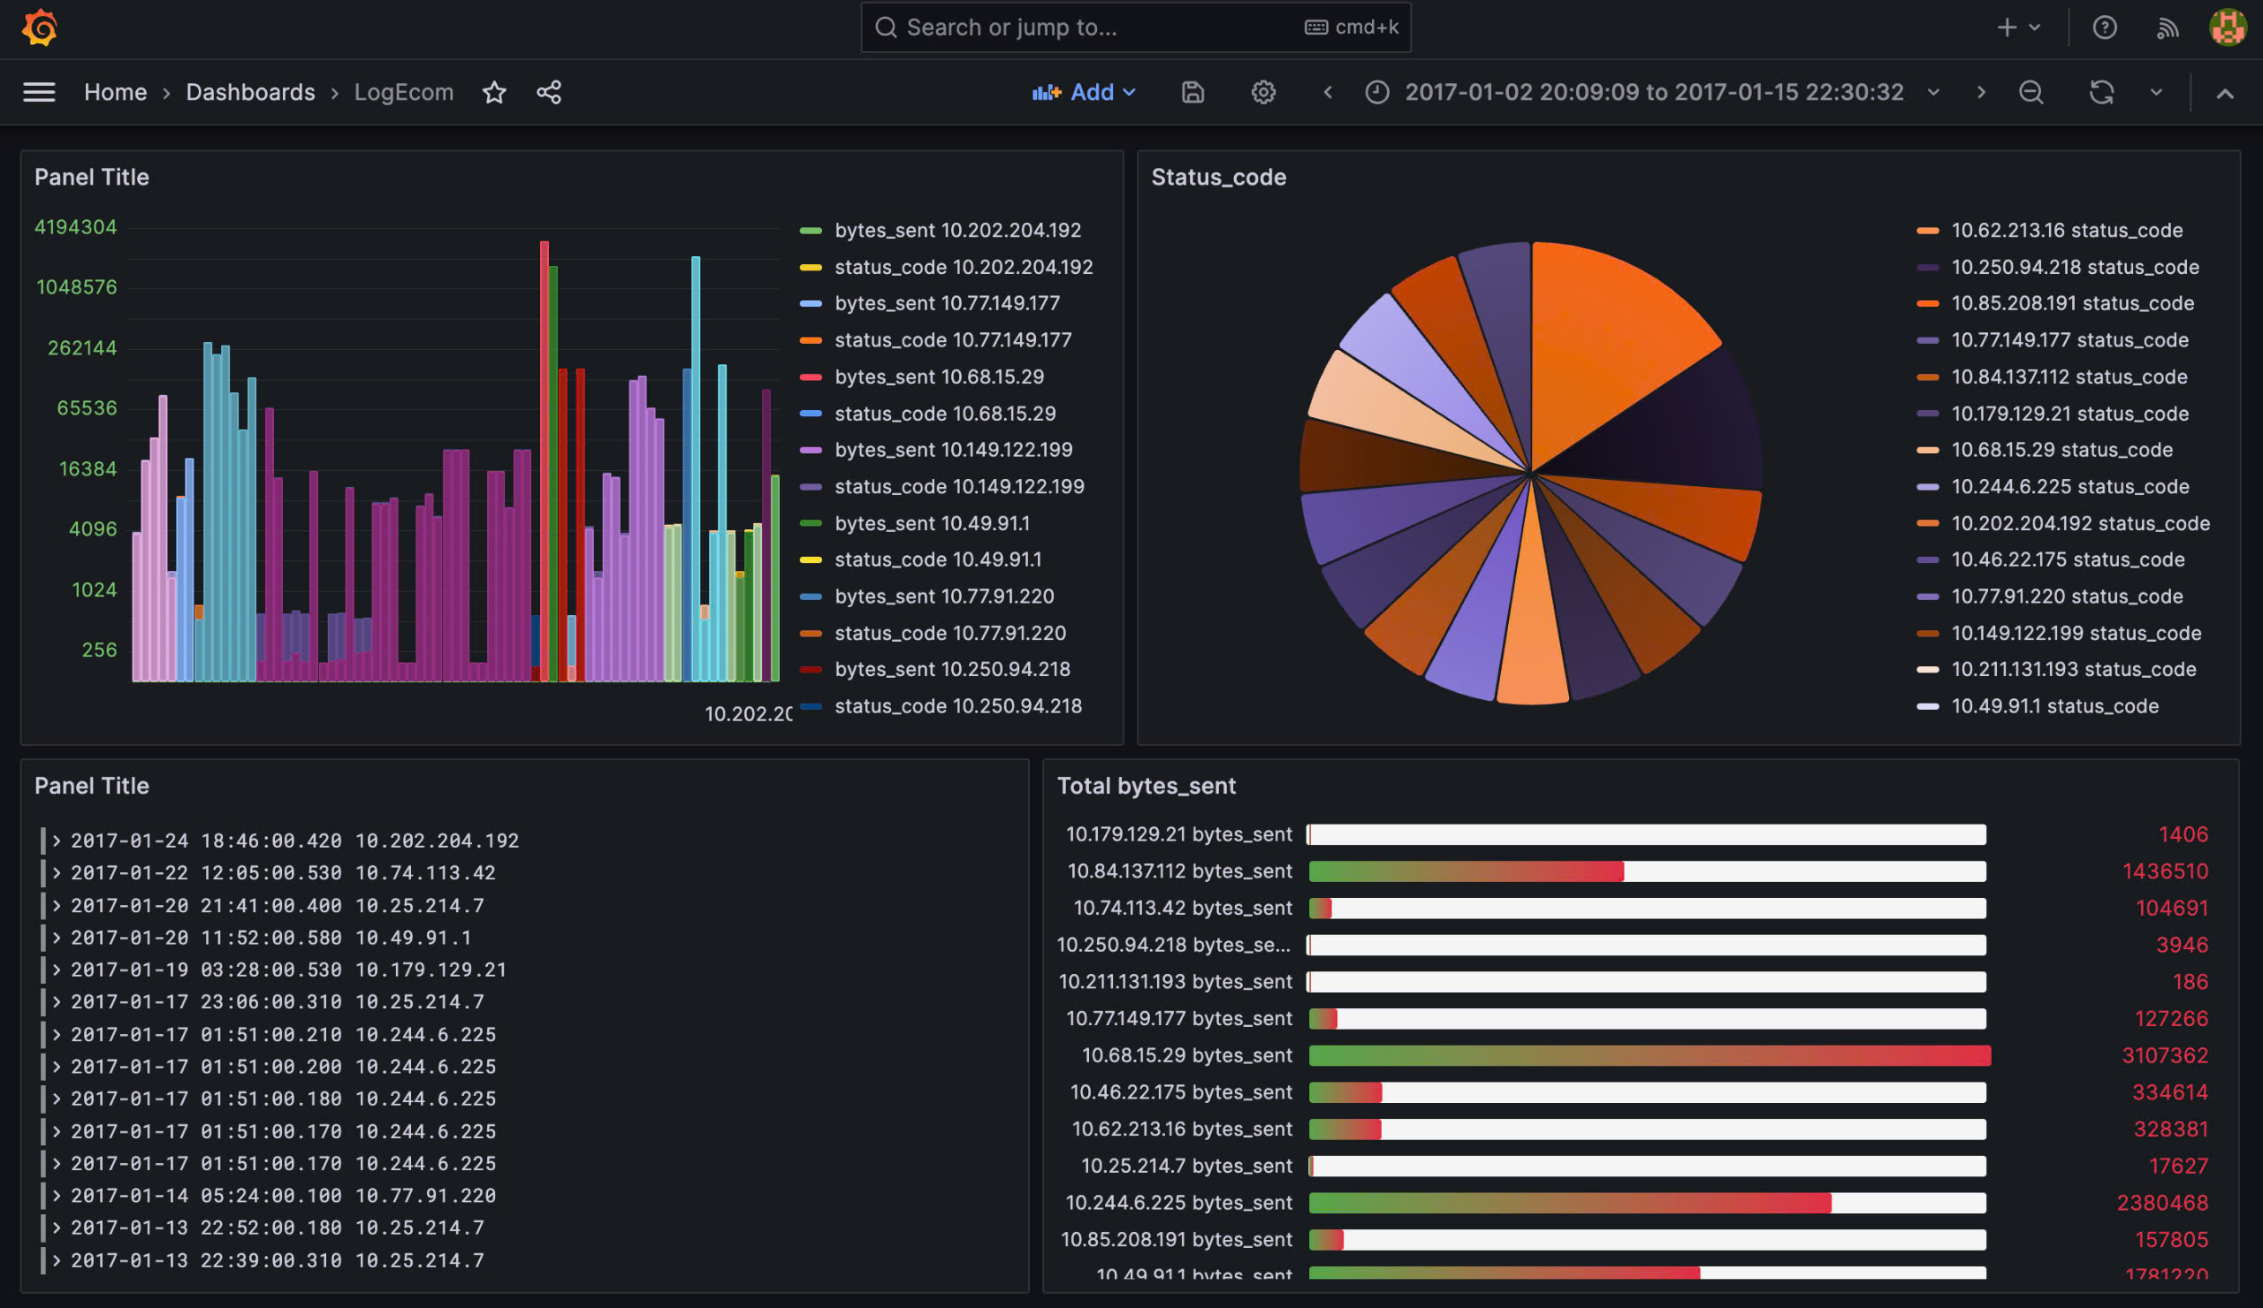Go to Dashboards breadcrumb
2263x1308 pixels.
pyautogui.click(x=250, y=92)
